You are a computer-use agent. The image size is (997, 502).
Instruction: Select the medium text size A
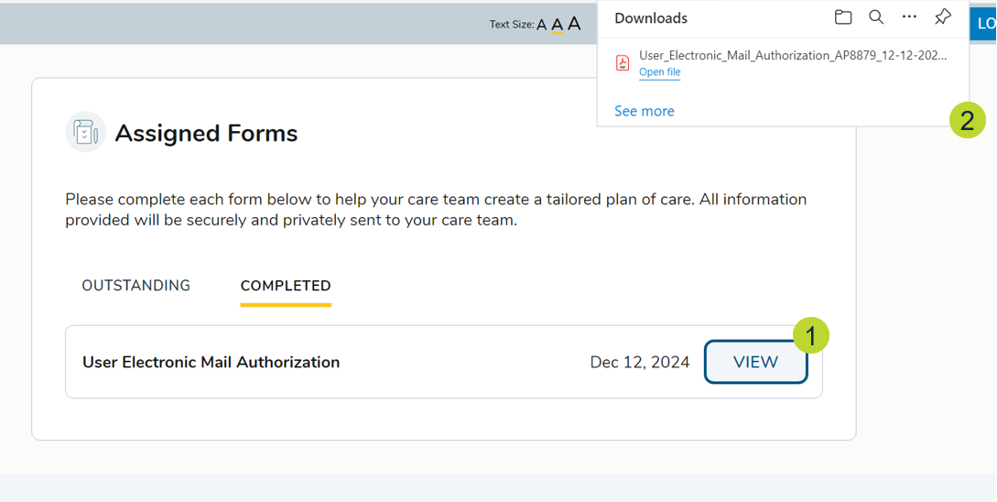(x=557, y=25)
